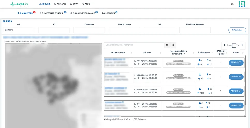Go to the previous page arrow
The height and width of the screenshot is (128, 250).
[224, 45]
